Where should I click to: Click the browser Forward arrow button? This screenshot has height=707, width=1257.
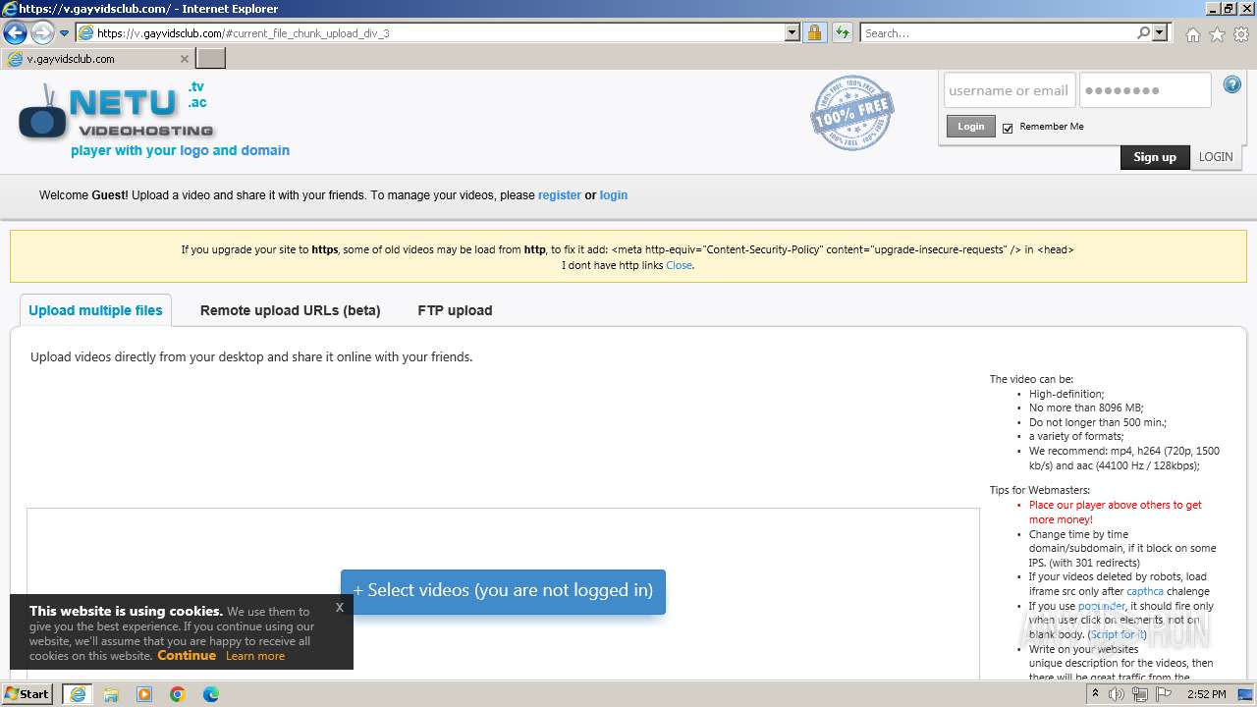42,32
